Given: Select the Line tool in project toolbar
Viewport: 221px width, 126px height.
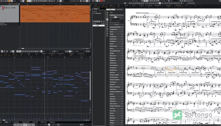Looking at the screenshot, I should click(48, 1).
